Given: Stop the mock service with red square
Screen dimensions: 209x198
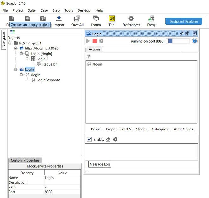Looking at the screenshot, I should (x=95, y=41).
